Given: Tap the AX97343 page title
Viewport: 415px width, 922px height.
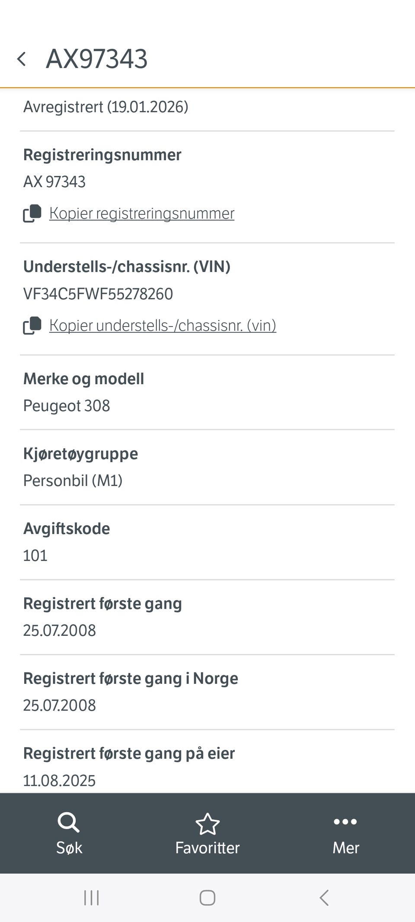Looking at the screenshot, I should coord(97,59).
